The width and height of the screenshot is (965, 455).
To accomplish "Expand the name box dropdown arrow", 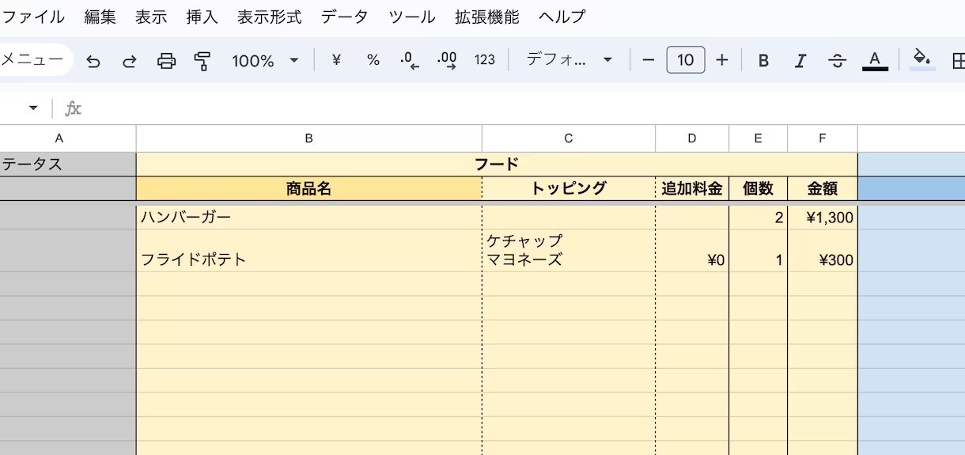I will pyautogui.click(x=33, y=108).
